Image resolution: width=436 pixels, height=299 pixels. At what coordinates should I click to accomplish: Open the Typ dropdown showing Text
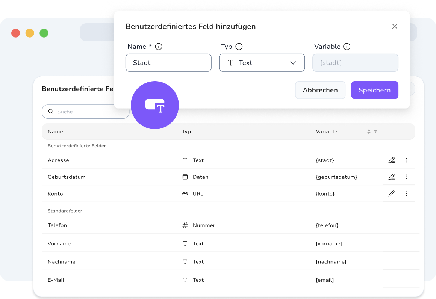coord(262,63)
